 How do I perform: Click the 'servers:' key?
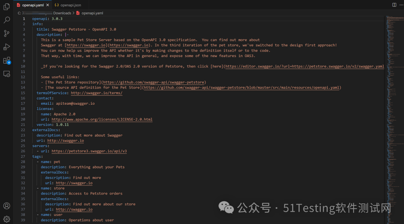click(41, 146)
